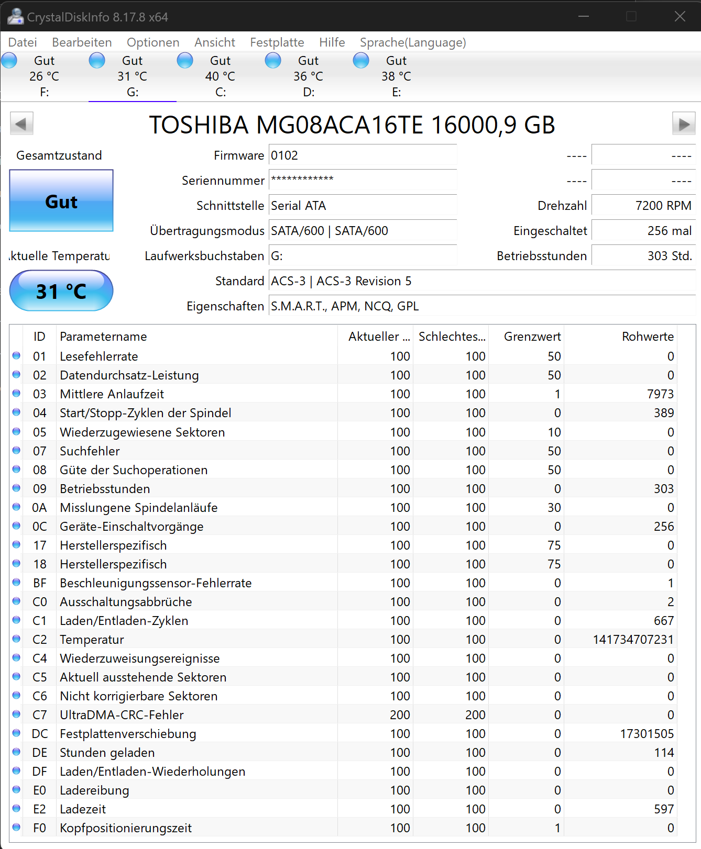
Task: Click the 31 °C temperature button
Action: coord(61,291)
